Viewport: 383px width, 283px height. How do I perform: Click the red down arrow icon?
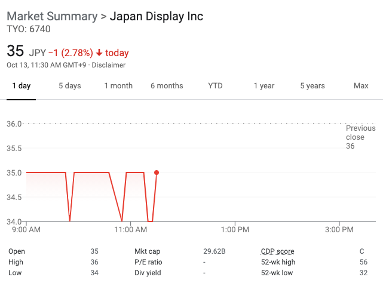click(99, 53)
